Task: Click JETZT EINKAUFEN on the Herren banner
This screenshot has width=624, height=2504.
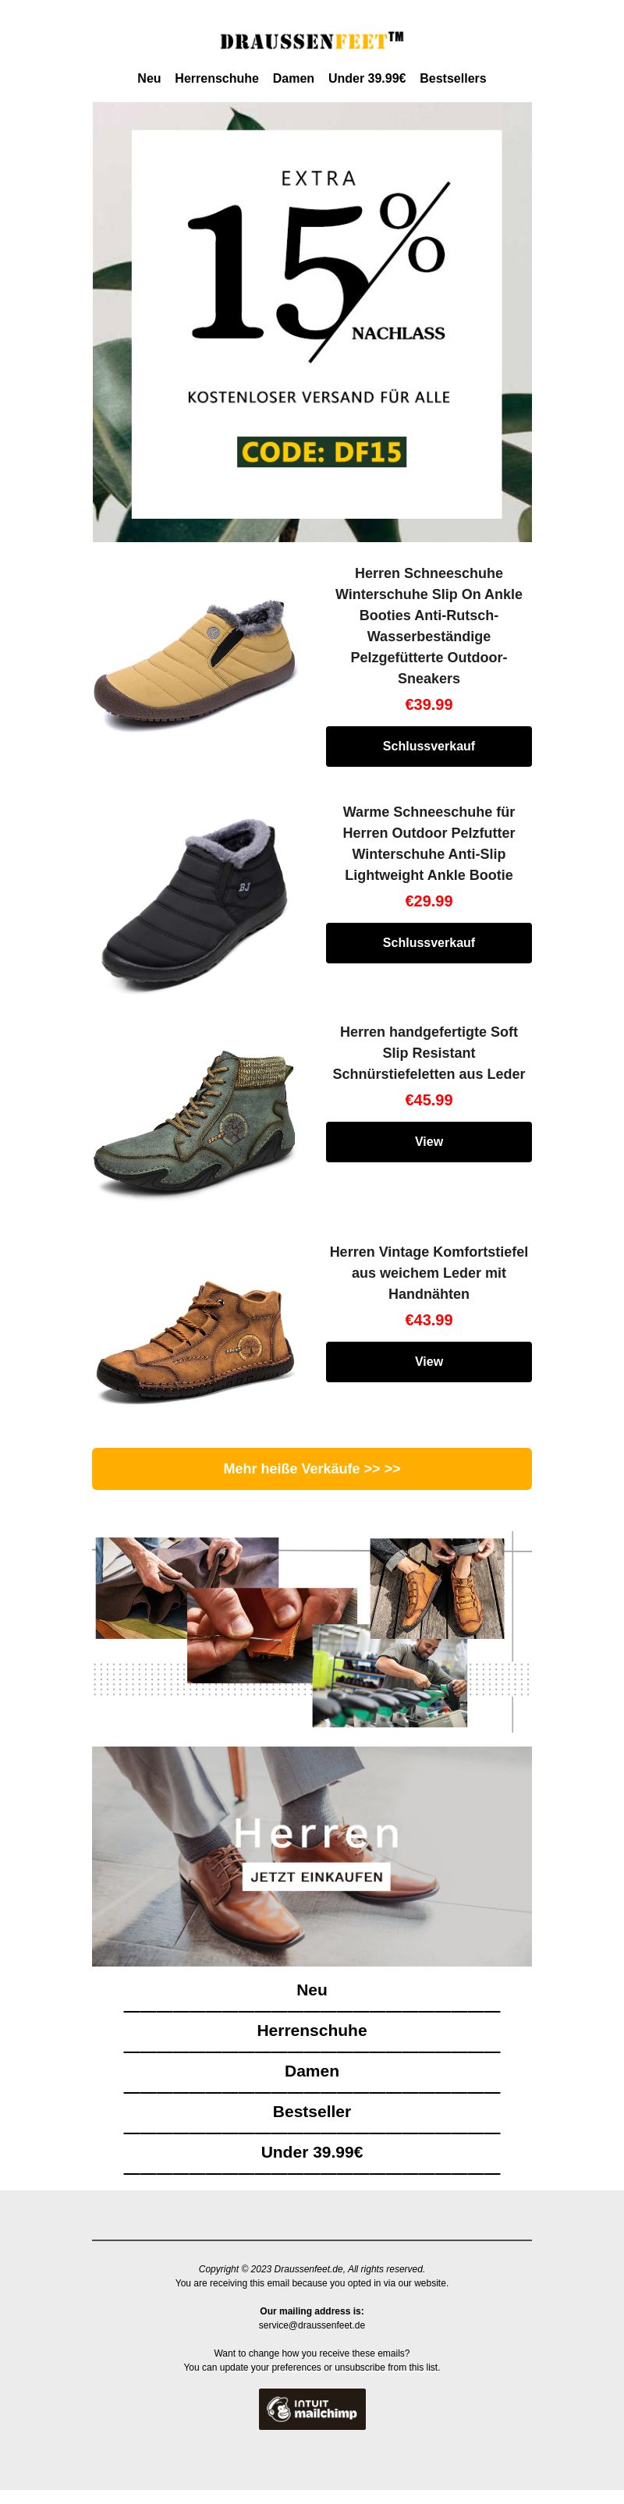Action: (x=317, y=1877)
